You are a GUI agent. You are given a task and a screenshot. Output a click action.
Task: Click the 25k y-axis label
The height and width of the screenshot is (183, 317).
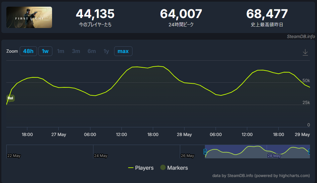(x=306, y=103)
